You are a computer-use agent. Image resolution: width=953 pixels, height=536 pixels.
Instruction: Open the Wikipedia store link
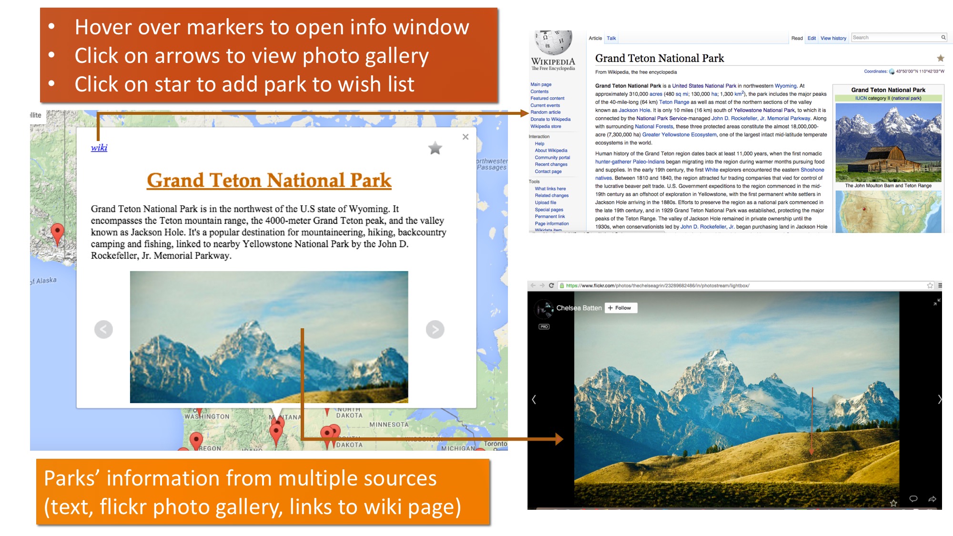546,126
